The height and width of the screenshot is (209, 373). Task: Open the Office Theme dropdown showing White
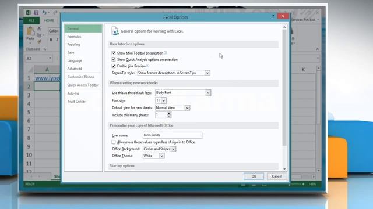tap(161, 156)
